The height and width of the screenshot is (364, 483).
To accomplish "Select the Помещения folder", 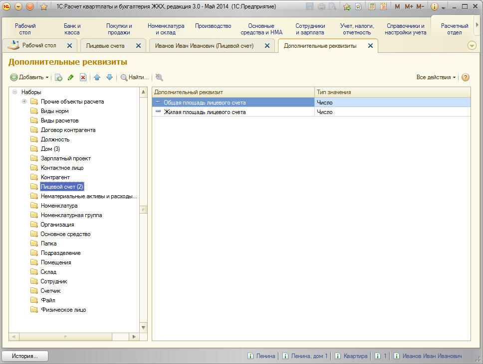I will coord(56,262).
